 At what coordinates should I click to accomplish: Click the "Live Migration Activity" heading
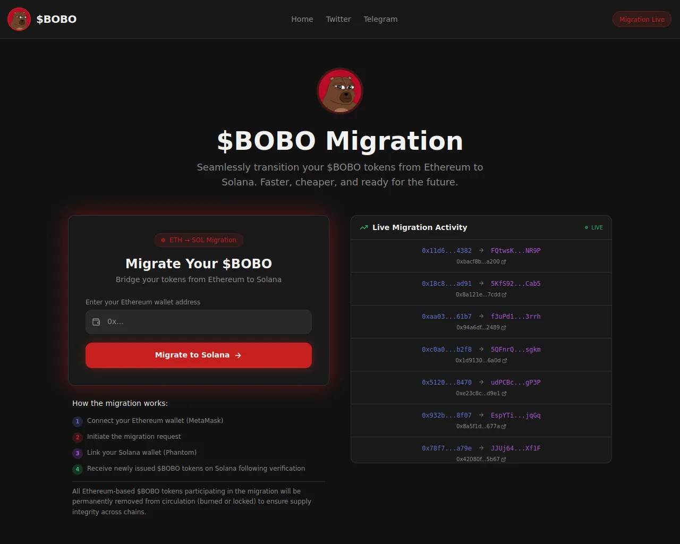[x=420, y=227]
